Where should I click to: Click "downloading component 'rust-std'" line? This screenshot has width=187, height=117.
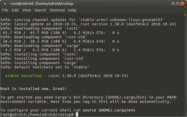pos(44,37)
